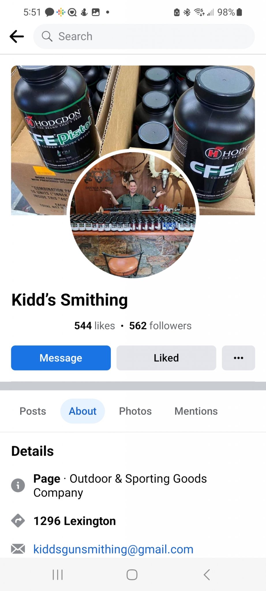Focus the Search input field
Screen dimensions: 266x591
[144, 36]
